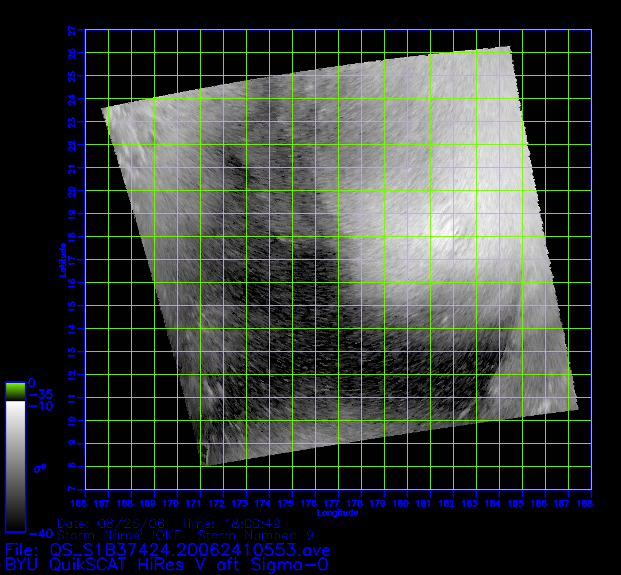
Task: Click the 0 label atop the color scale
Action: click(x=32, y=383)
